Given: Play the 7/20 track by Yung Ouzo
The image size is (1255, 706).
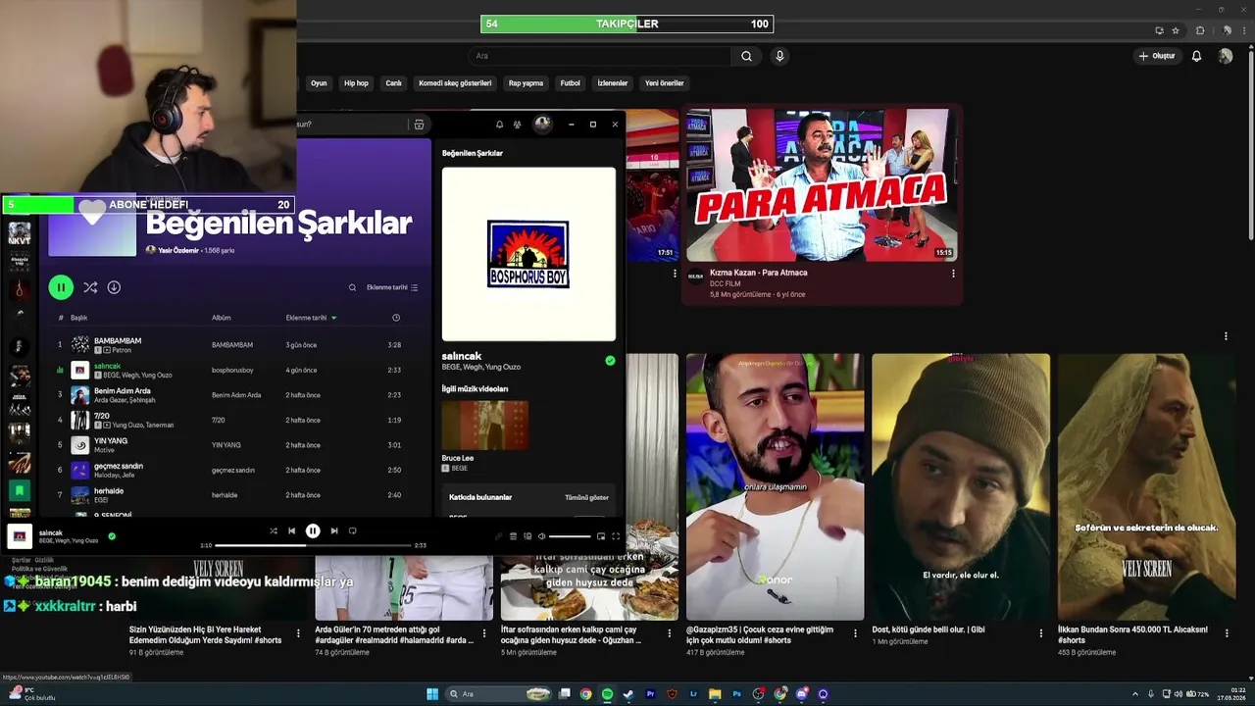Looking at the screenshot, I should pyautogui.click(x=235, y=420).
